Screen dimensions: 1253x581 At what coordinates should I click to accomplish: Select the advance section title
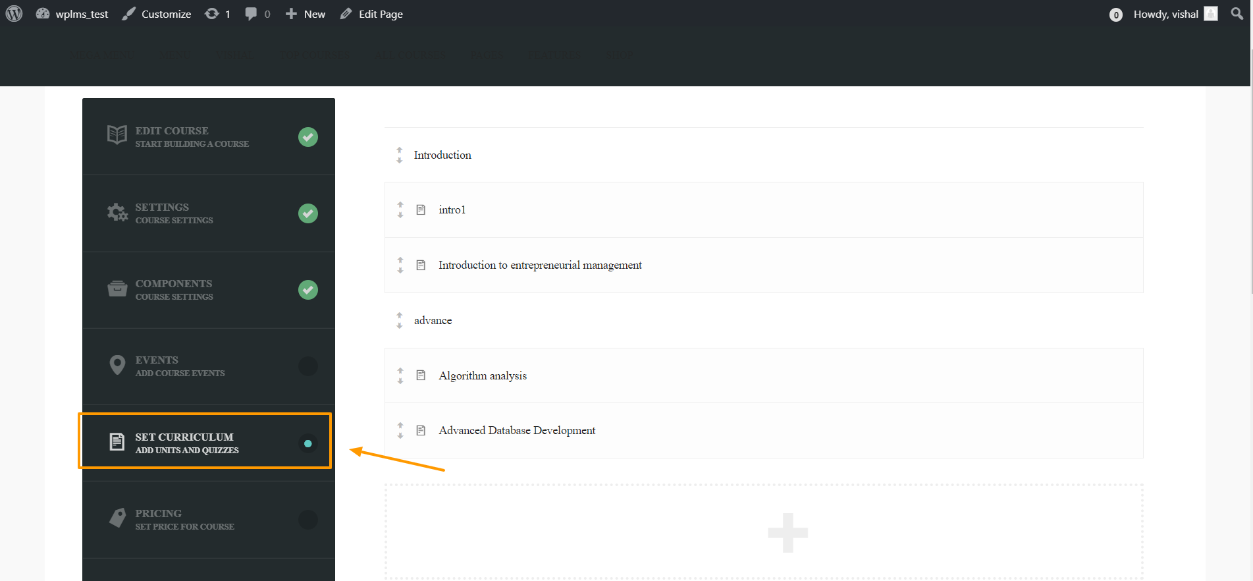tap(433, 320)
